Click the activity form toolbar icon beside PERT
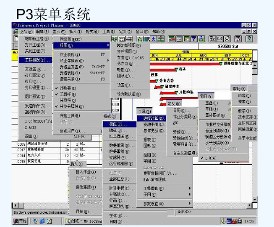Image resolution: width=274 pixels, height=227 pixels. (x=122, y=39)
